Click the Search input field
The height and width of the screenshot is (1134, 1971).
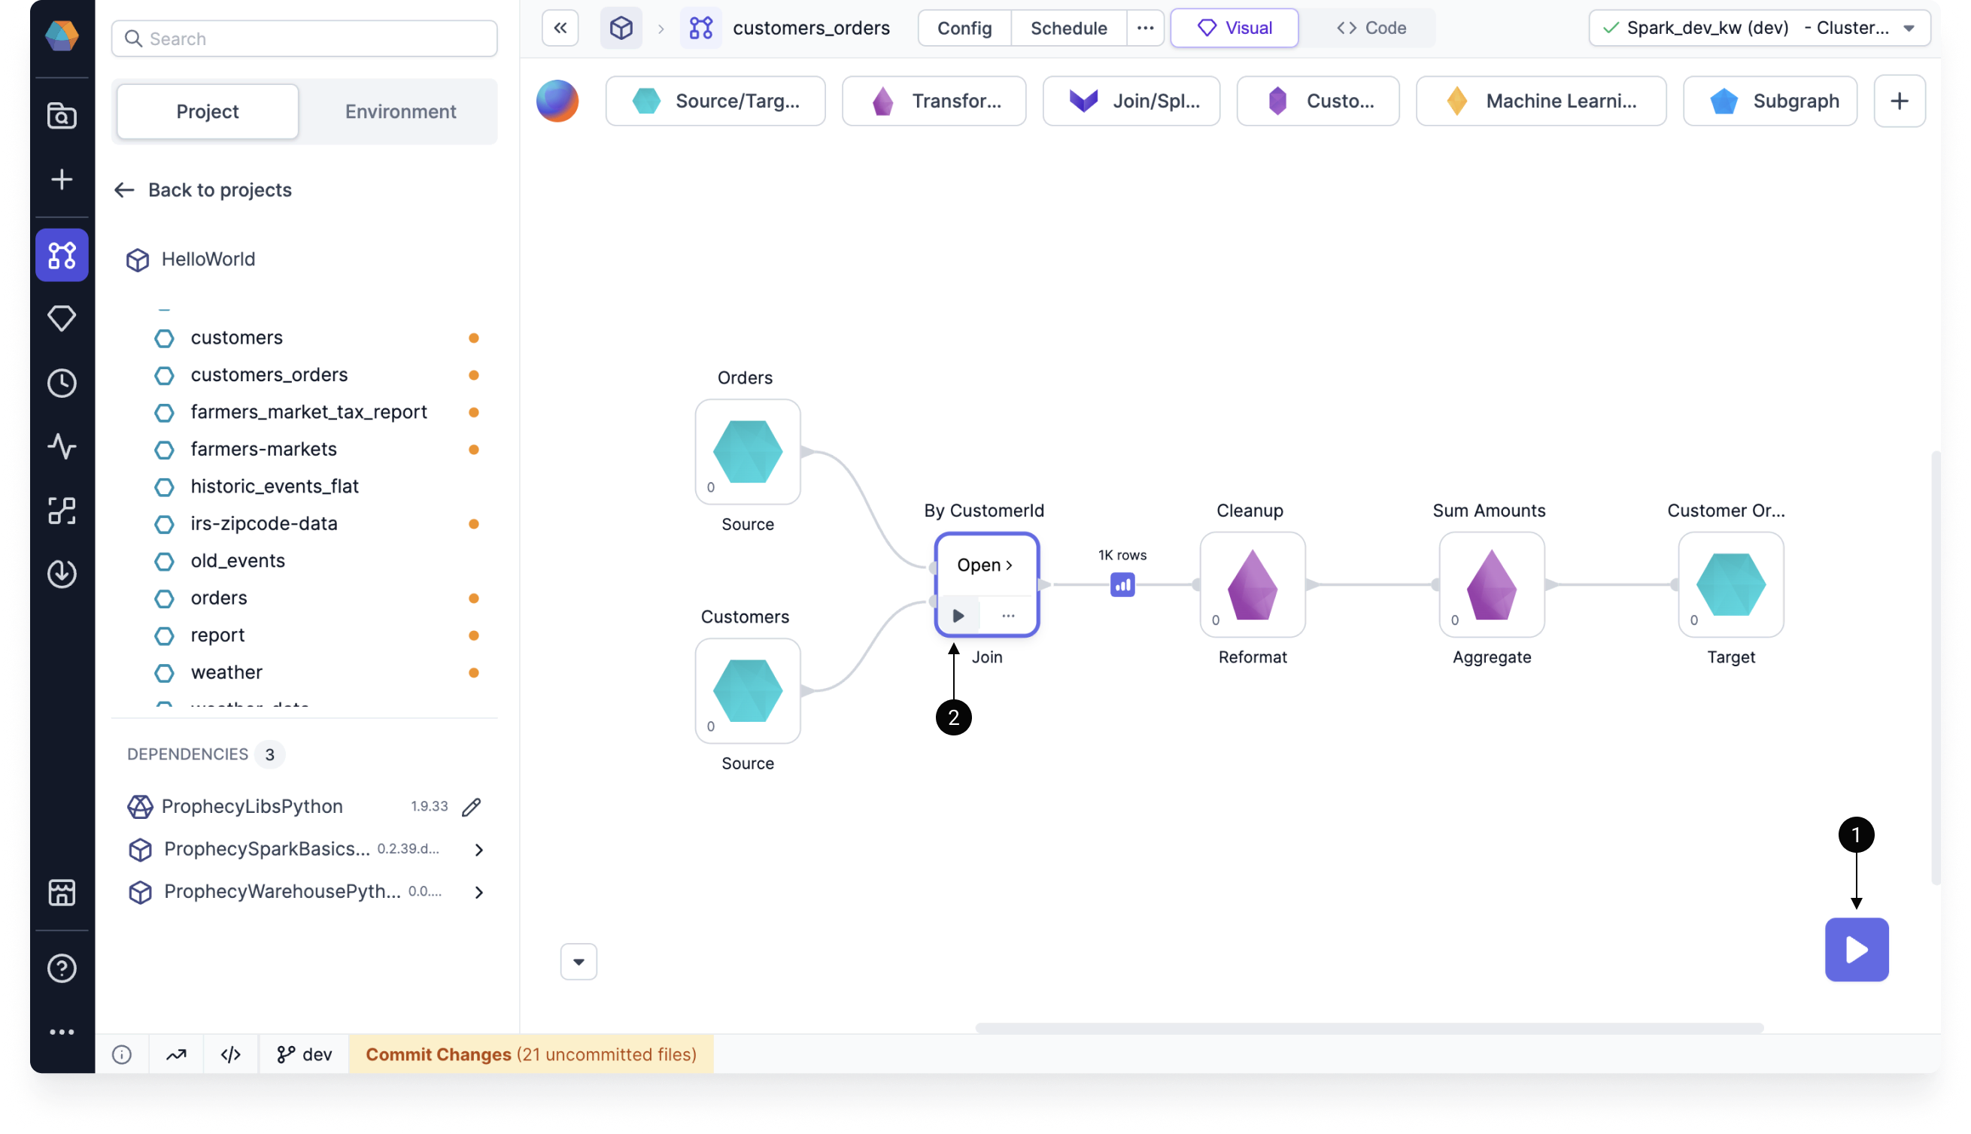click(x=304, y=39)
